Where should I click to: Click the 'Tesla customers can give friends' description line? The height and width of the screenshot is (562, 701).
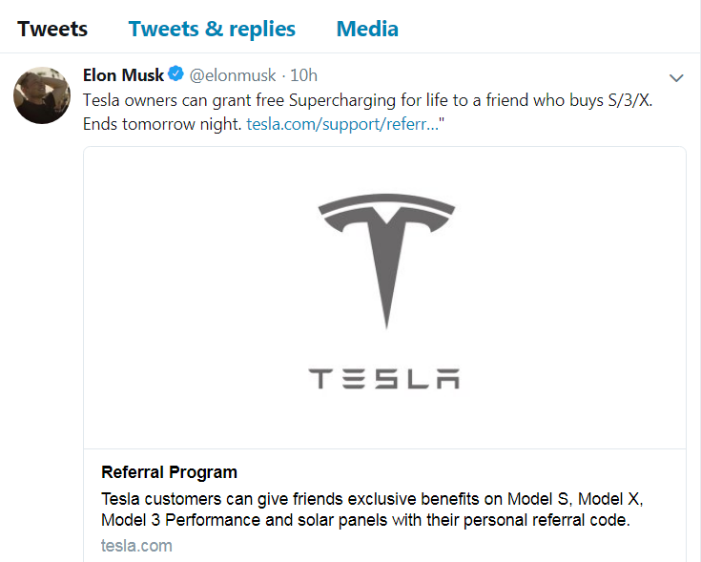[x=372, y=498]
